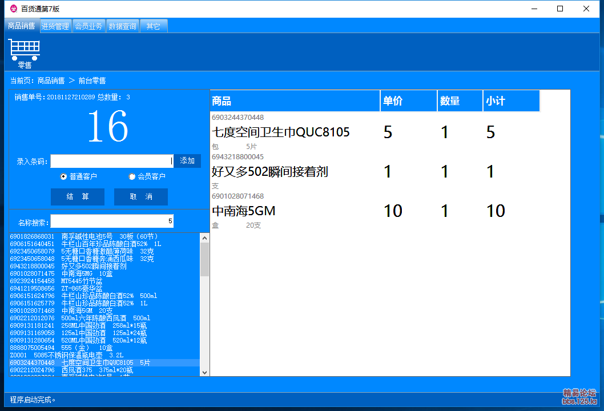Select list item 555（金）10盒
The image size is (604, 411).
(104, 348)
